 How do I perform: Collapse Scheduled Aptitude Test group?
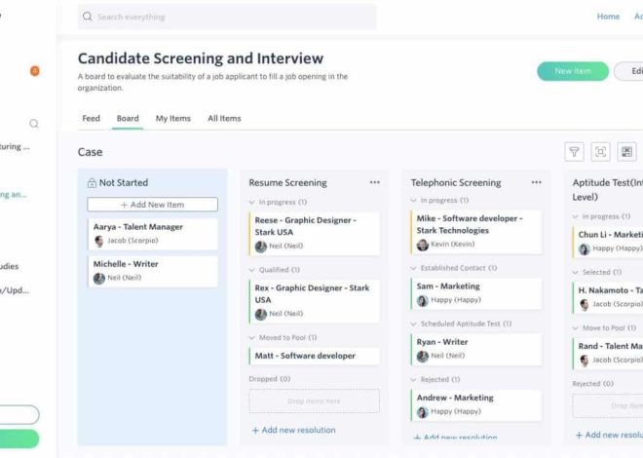(413, 324)
